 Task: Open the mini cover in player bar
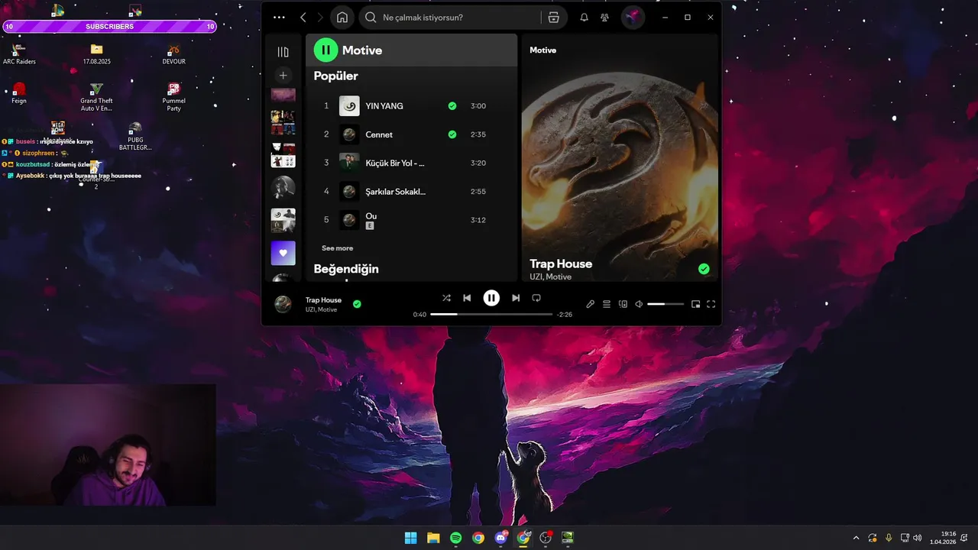283,304
